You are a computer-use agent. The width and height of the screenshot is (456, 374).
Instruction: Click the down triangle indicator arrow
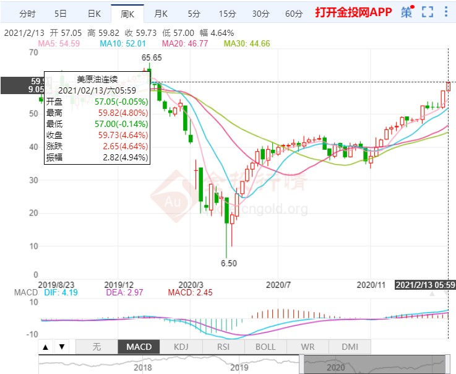[x=62, y=347]
